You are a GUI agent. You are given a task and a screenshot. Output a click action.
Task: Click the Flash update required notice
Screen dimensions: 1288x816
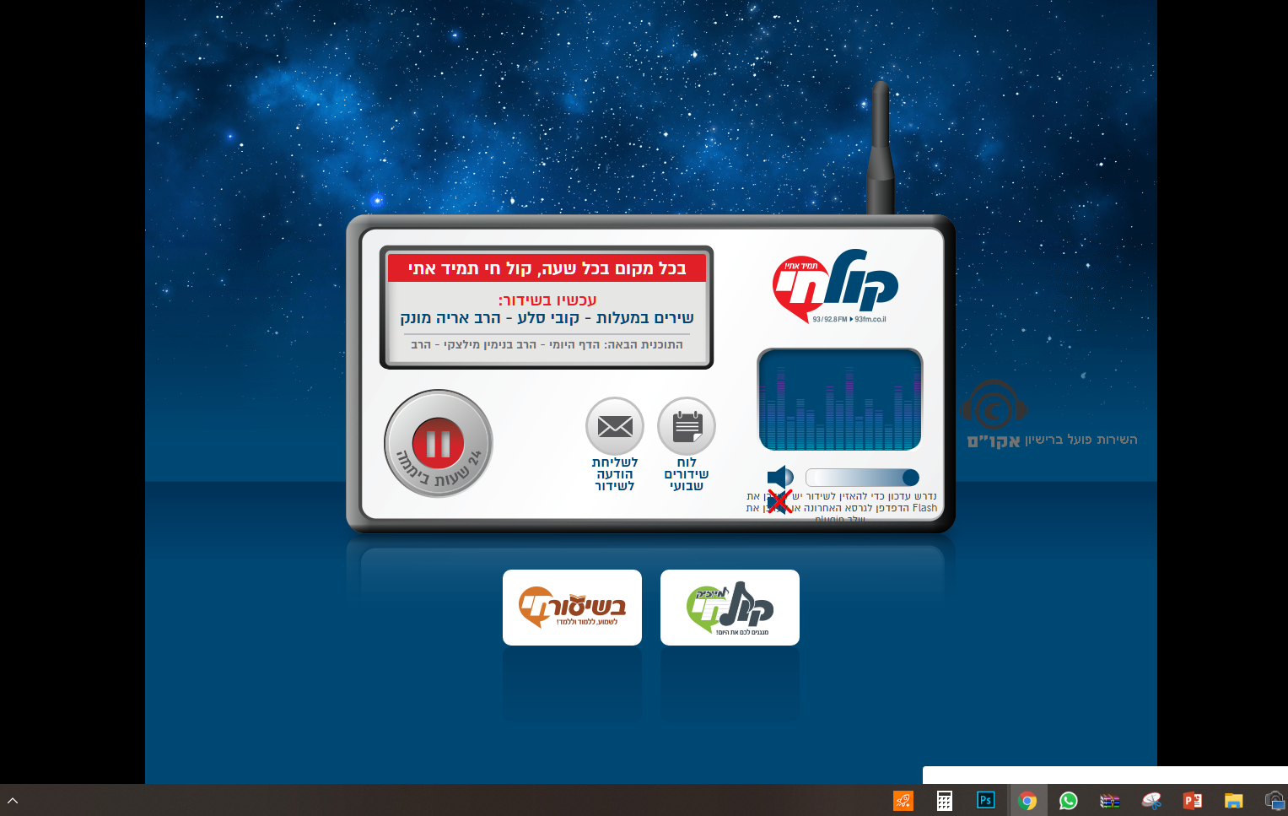[841, 507]
